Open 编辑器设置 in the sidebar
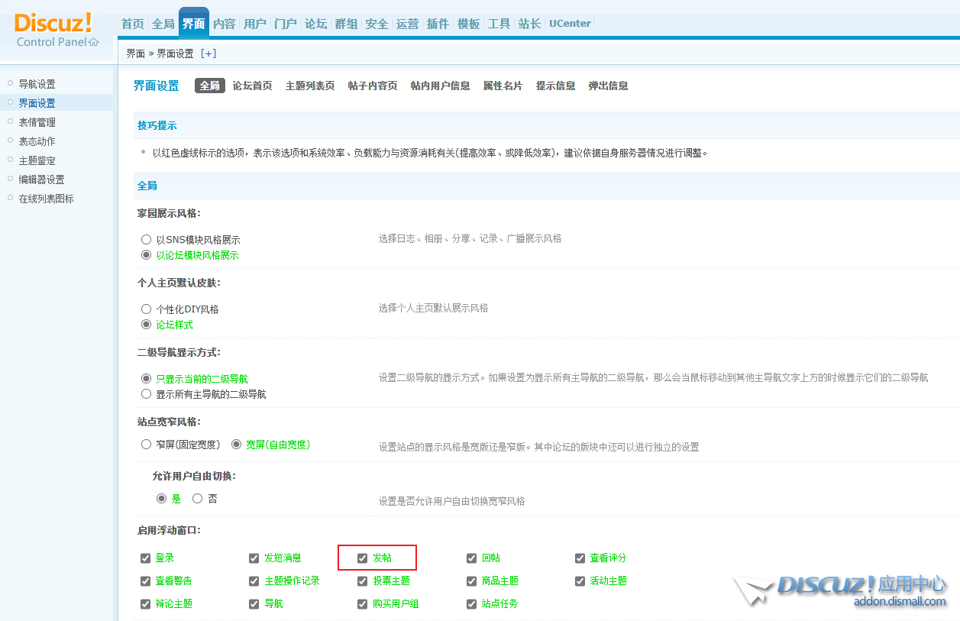Image resolution: width=960 pixels, height=621 pixels. 41,180
